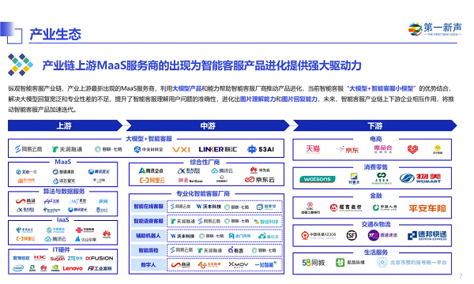Click the 智能在线客服 row label
Screen dimensions: 474x284
149,207
